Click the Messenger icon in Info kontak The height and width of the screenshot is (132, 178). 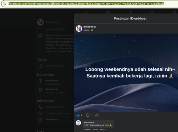tap(41, 120)
